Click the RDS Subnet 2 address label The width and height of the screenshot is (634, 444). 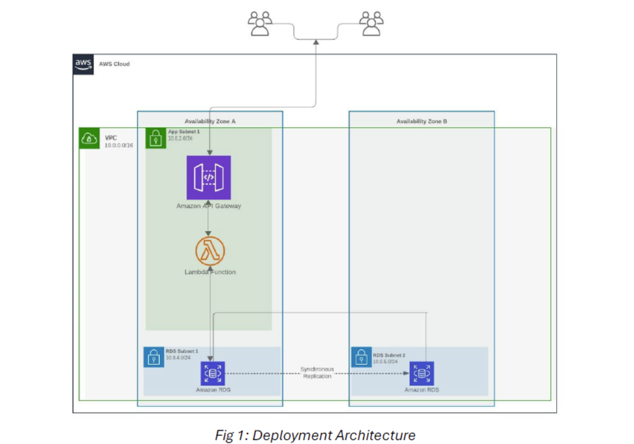[385, 361]
